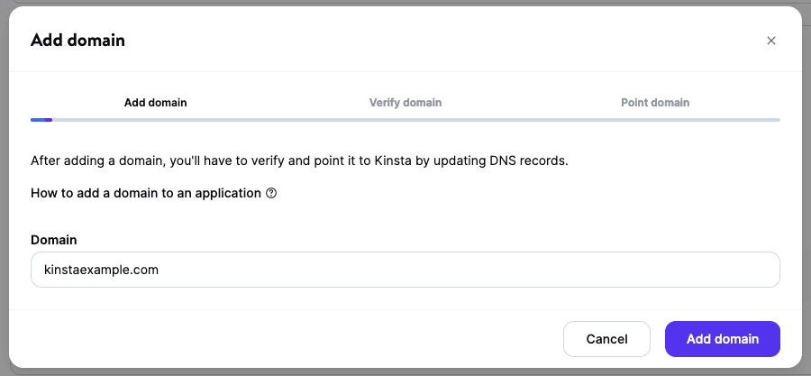The width and height of the screenshot is (811, 376).
Task: Focus the Domain text input field
Action: [405, 270]
